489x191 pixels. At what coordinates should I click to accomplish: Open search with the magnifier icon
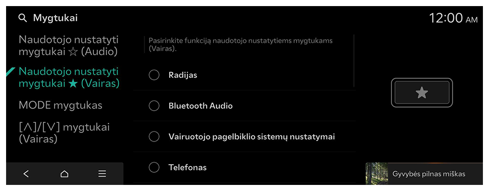23,18
